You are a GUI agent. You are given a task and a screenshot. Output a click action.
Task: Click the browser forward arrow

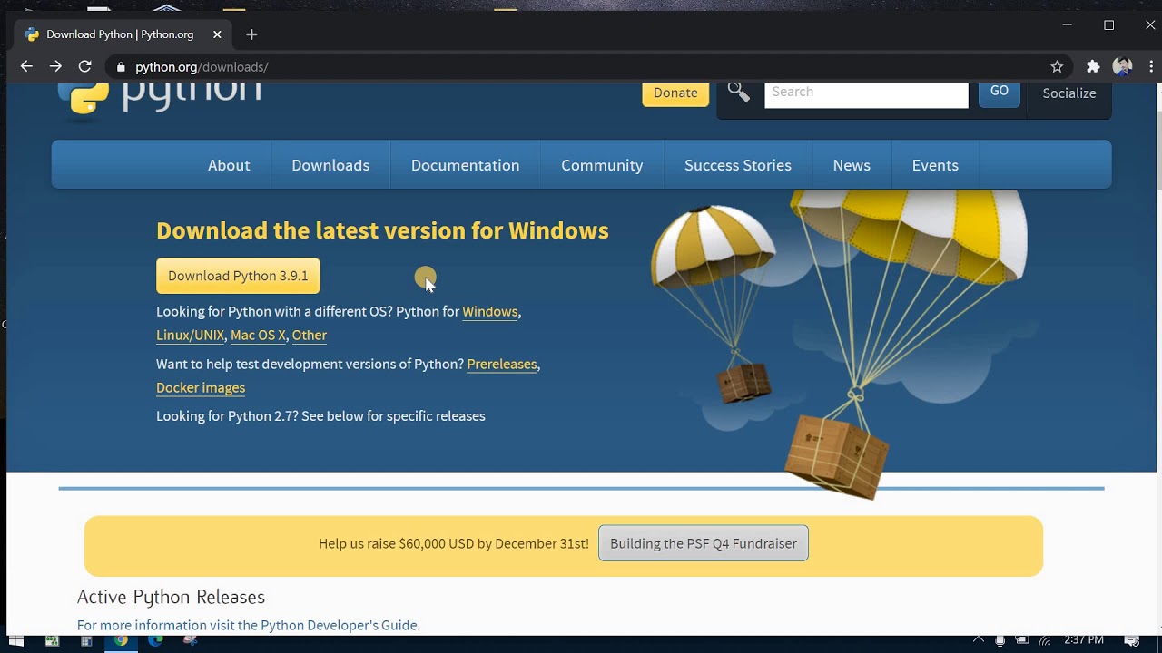(x=55, y=66)
